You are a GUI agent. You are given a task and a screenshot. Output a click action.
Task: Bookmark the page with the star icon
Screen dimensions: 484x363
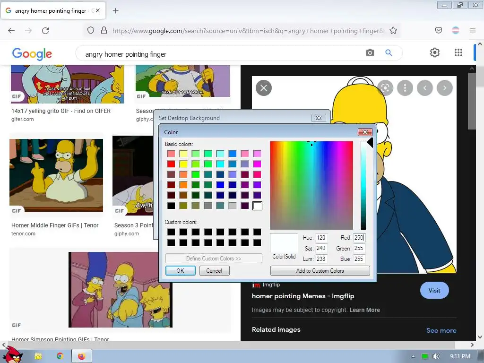click(393, 31)
